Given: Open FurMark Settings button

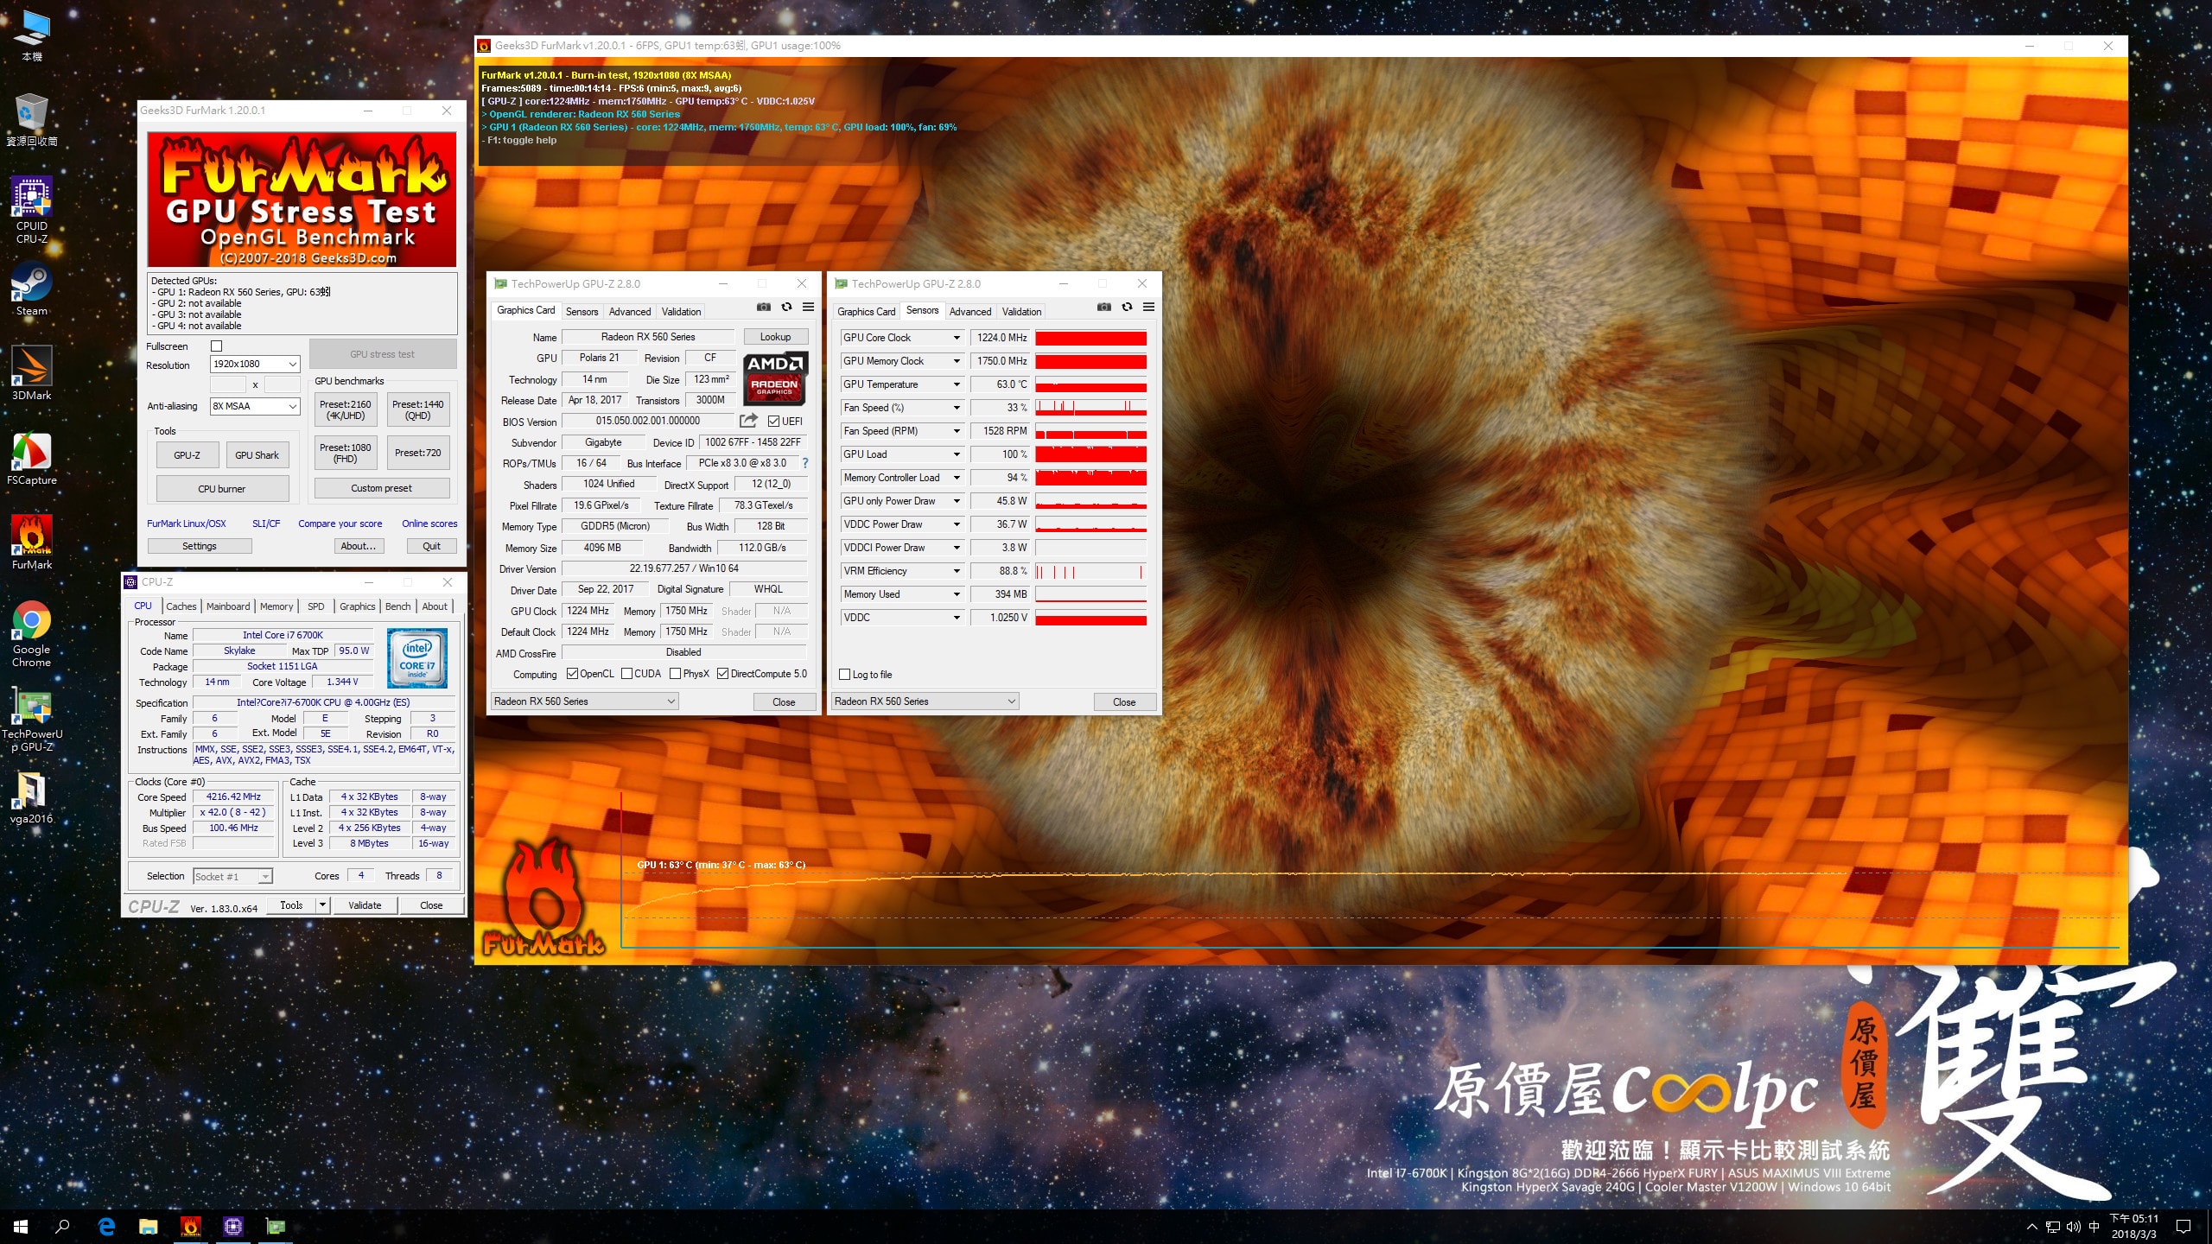Looking at the screenshot, I should [200, 546].
